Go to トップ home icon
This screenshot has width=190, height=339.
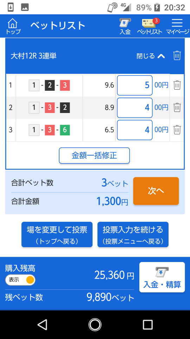[13, 26]
